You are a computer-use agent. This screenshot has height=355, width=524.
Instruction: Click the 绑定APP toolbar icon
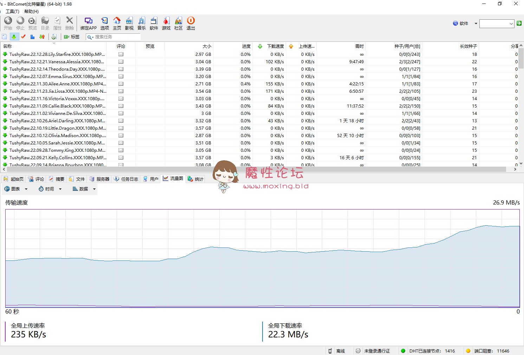(x=88, y=23)
